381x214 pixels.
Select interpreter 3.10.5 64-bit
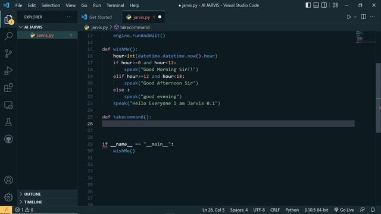316,210
